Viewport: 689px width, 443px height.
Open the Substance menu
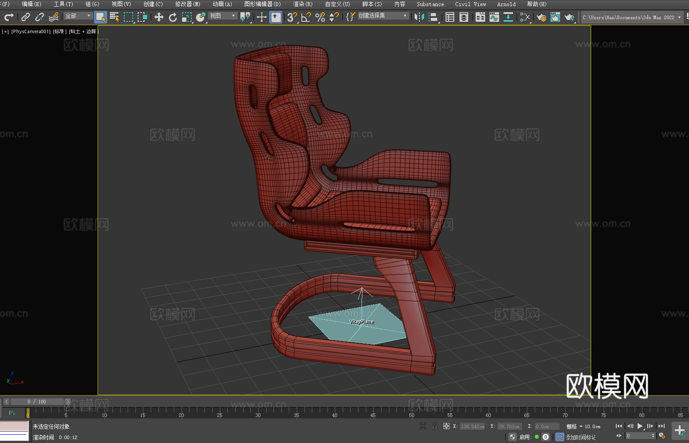click(x=430, y=4)
